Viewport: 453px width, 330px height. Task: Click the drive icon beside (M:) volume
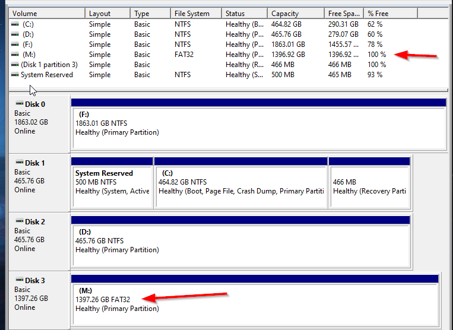(x=15, y=55)
